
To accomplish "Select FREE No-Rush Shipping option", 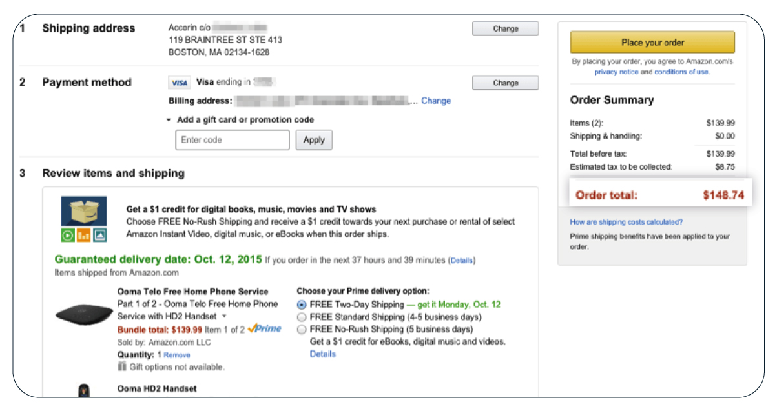I will pos(302,329).
